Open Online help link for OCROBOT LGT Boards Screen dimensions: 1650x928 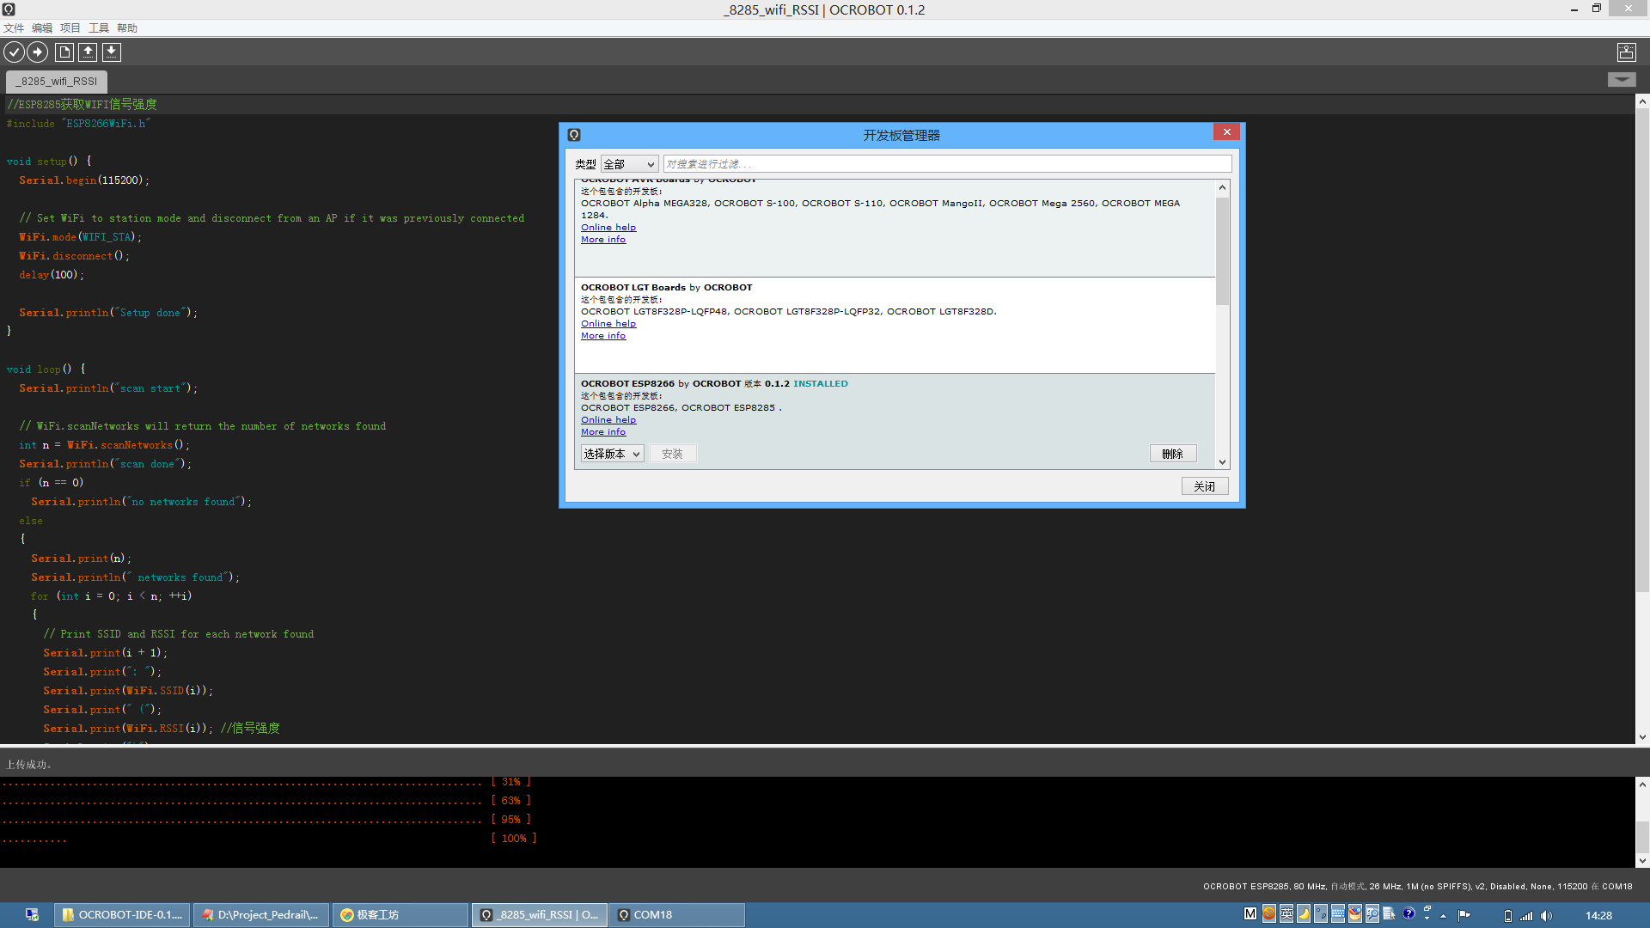click(x=608, y=324)
